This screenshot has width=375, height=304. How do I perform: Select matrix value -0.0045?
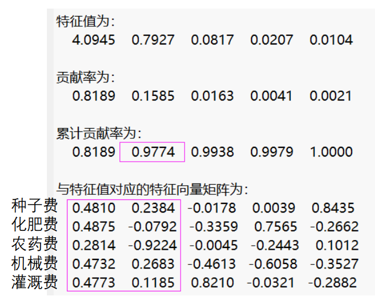214,246
